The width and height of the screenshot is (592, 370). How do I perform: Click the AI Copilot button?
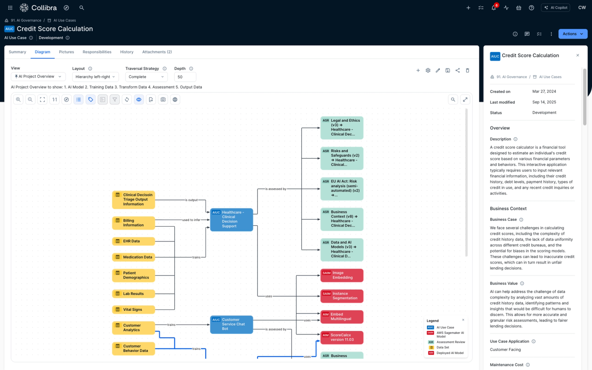555,7
